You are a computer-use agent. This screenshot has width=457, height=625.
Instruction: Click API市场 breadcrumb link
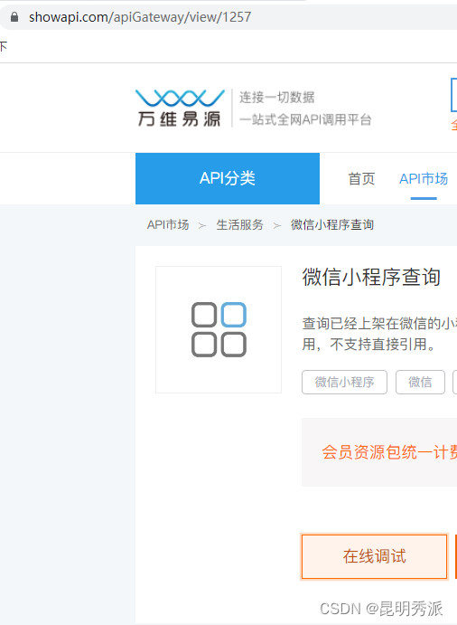click(168, 225)
